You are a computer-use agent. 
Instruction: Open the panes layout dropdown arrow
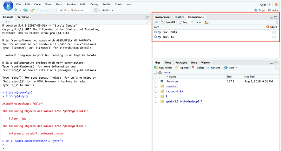pyautogui.click(x=100, y=10)
